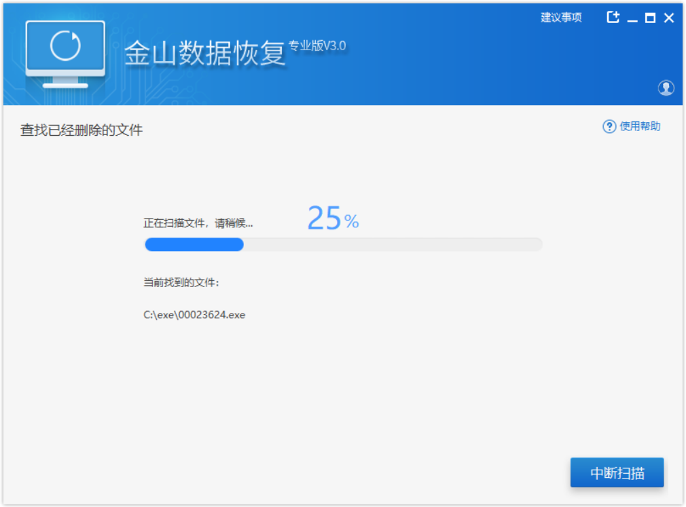Close the 金山数据恢复 window
This screenshot has width=686, height=507.
coord(669,18)
